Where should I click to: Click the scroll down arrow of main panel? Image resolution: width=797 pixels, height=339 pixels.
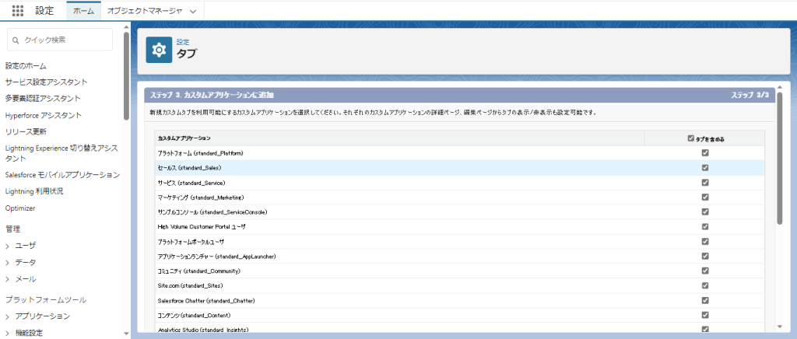point(780,327)
